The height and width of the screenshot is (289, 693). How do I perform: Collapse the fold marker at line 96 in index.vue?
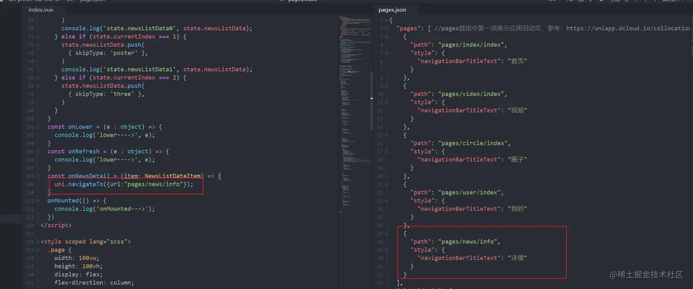(x=38, y=78)
